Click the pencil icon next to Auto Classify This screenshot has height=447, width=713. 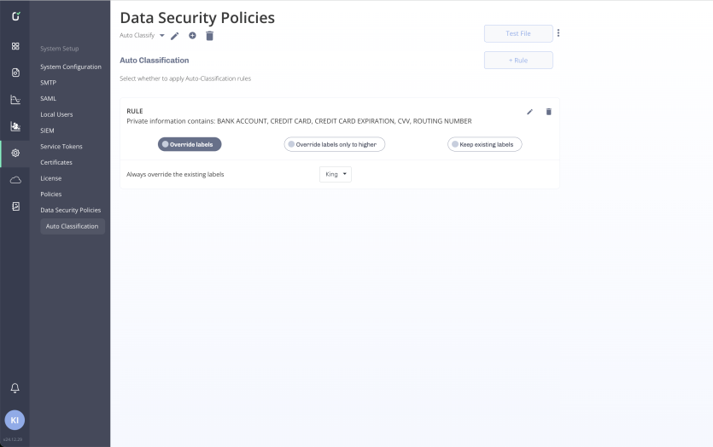pos(174,36)
